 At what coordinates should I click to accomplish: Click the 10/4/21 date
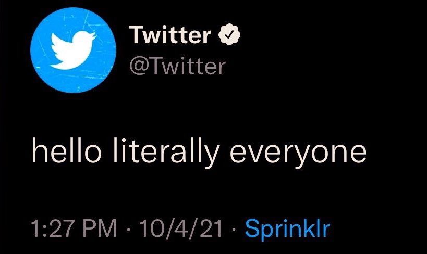(180, 228)
